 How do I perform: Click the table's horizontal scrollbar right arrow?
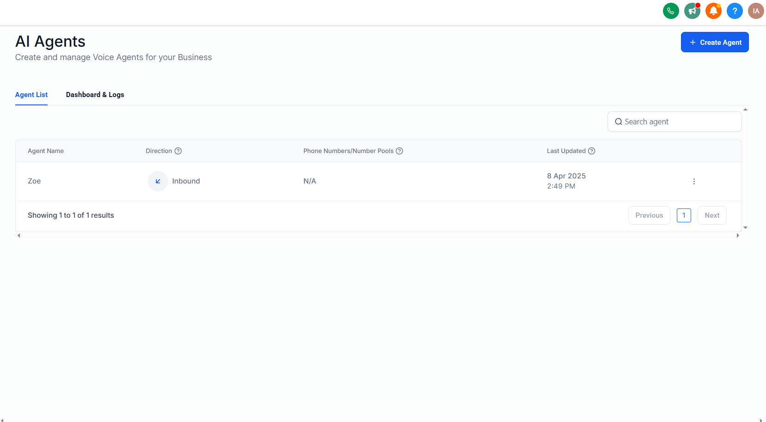pos(738,236)
